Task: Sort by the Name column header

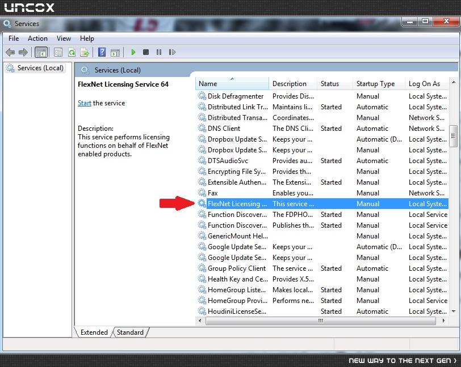Action: (x=232, y=84)
